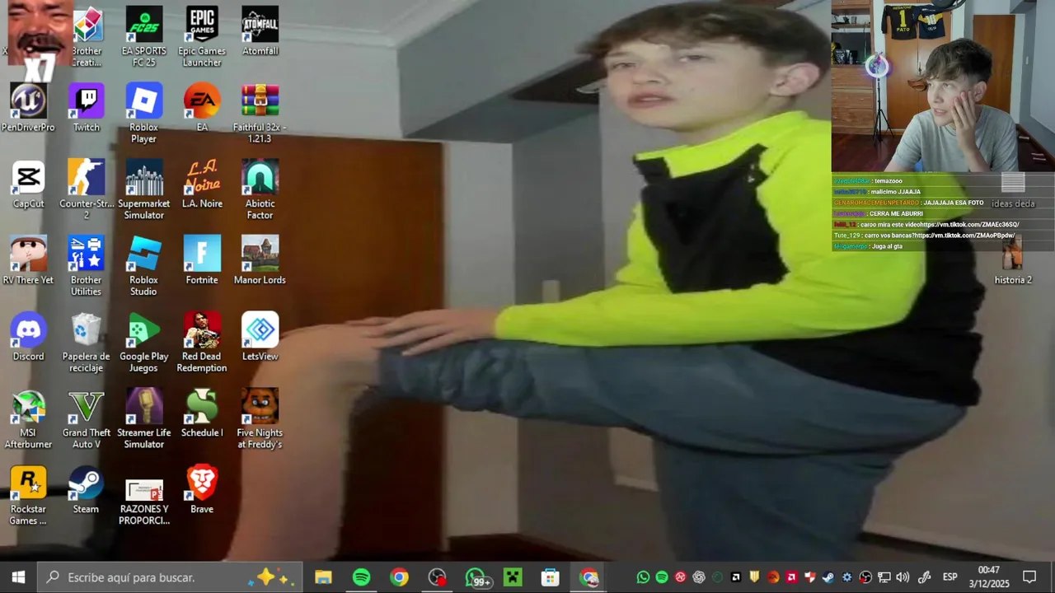Open MSI Afterburner shortcut
This screenshot has width=1055, height=593.
28,420
